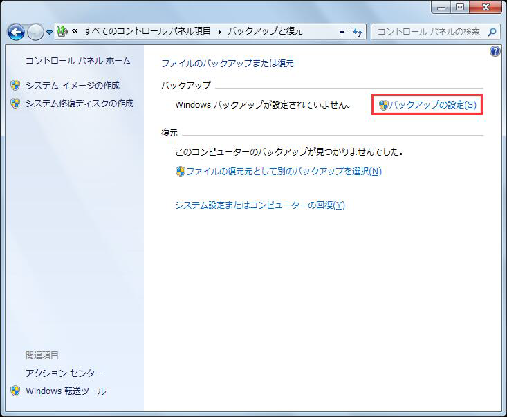507x417 pixels.
Task: Open コントロール パネル ホーム link
Action: [78, 61]
